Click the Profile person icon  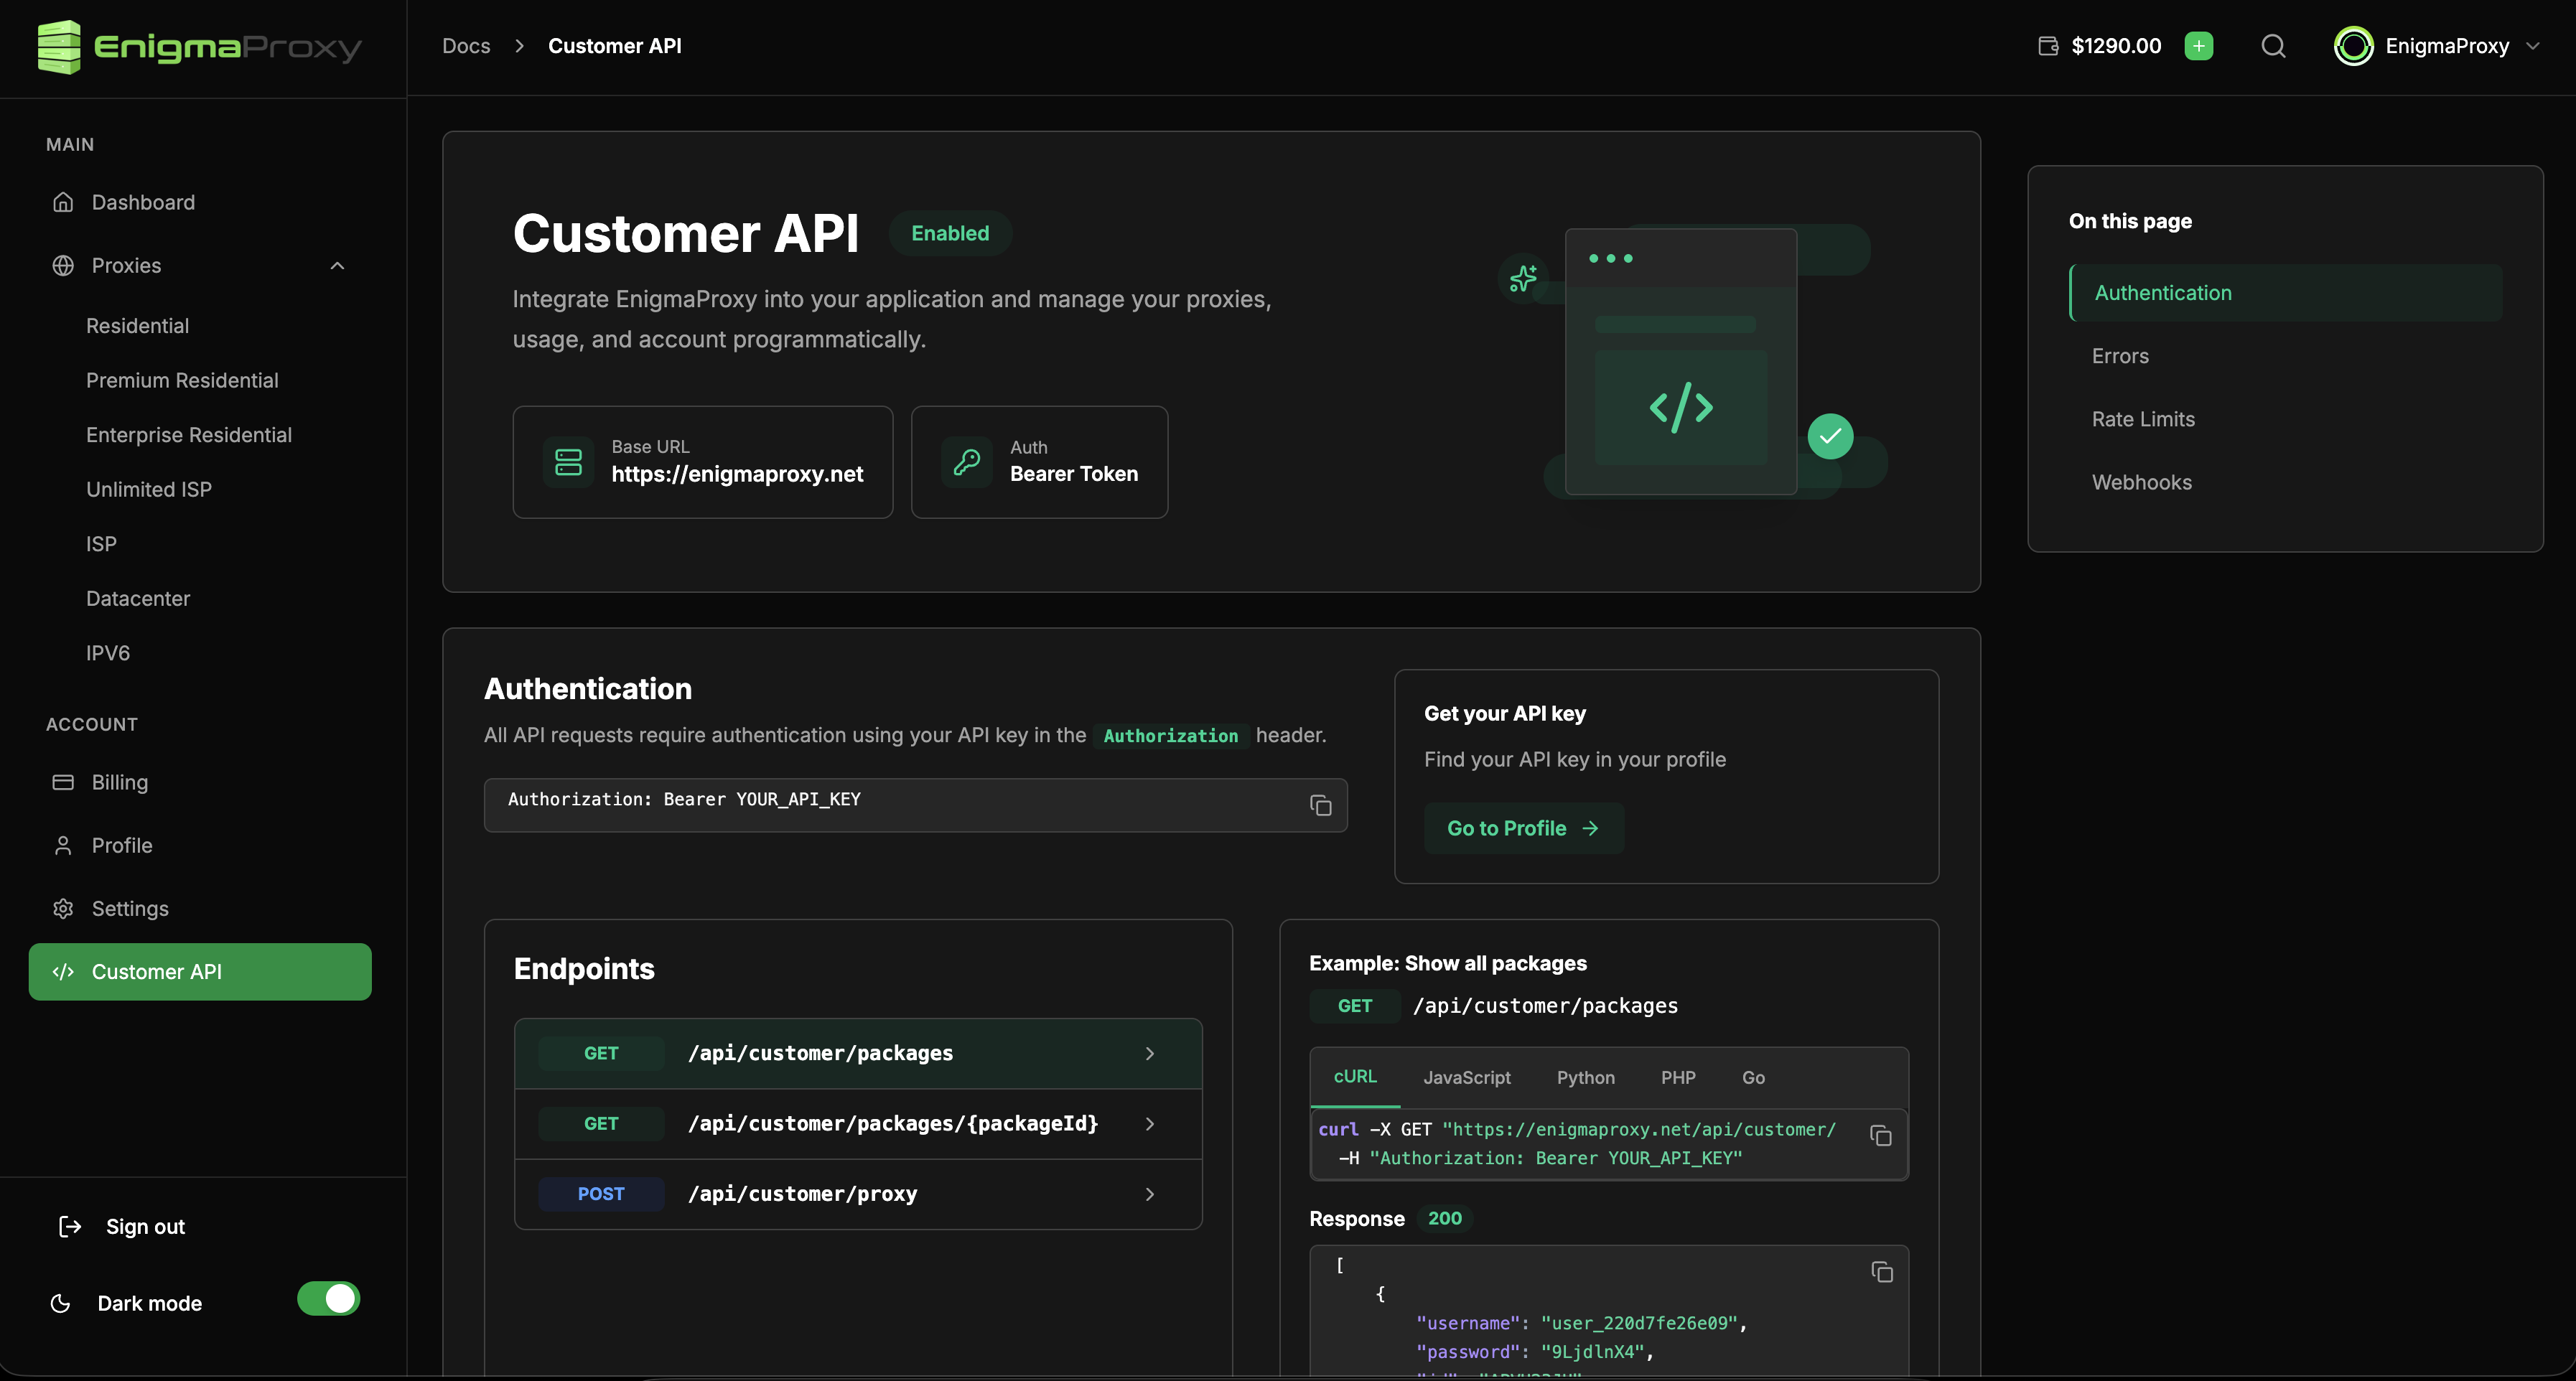[x=63, y=845]
